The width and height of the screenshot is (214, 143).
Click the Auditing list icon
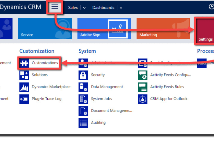(x=83, y=123)
